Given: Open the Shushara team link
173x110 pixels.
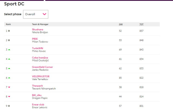Looking at the screenshot, I should (x=37, y=29).
